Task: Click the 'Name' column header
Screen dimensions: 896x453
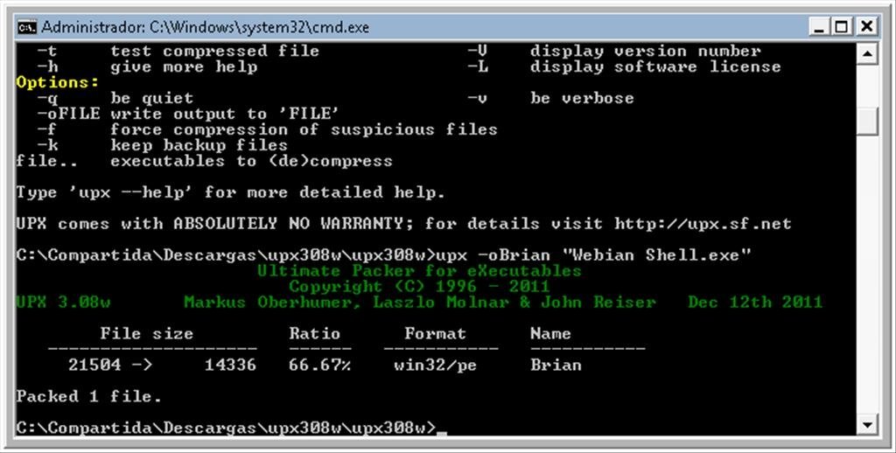Action: [x=550, y=333]
